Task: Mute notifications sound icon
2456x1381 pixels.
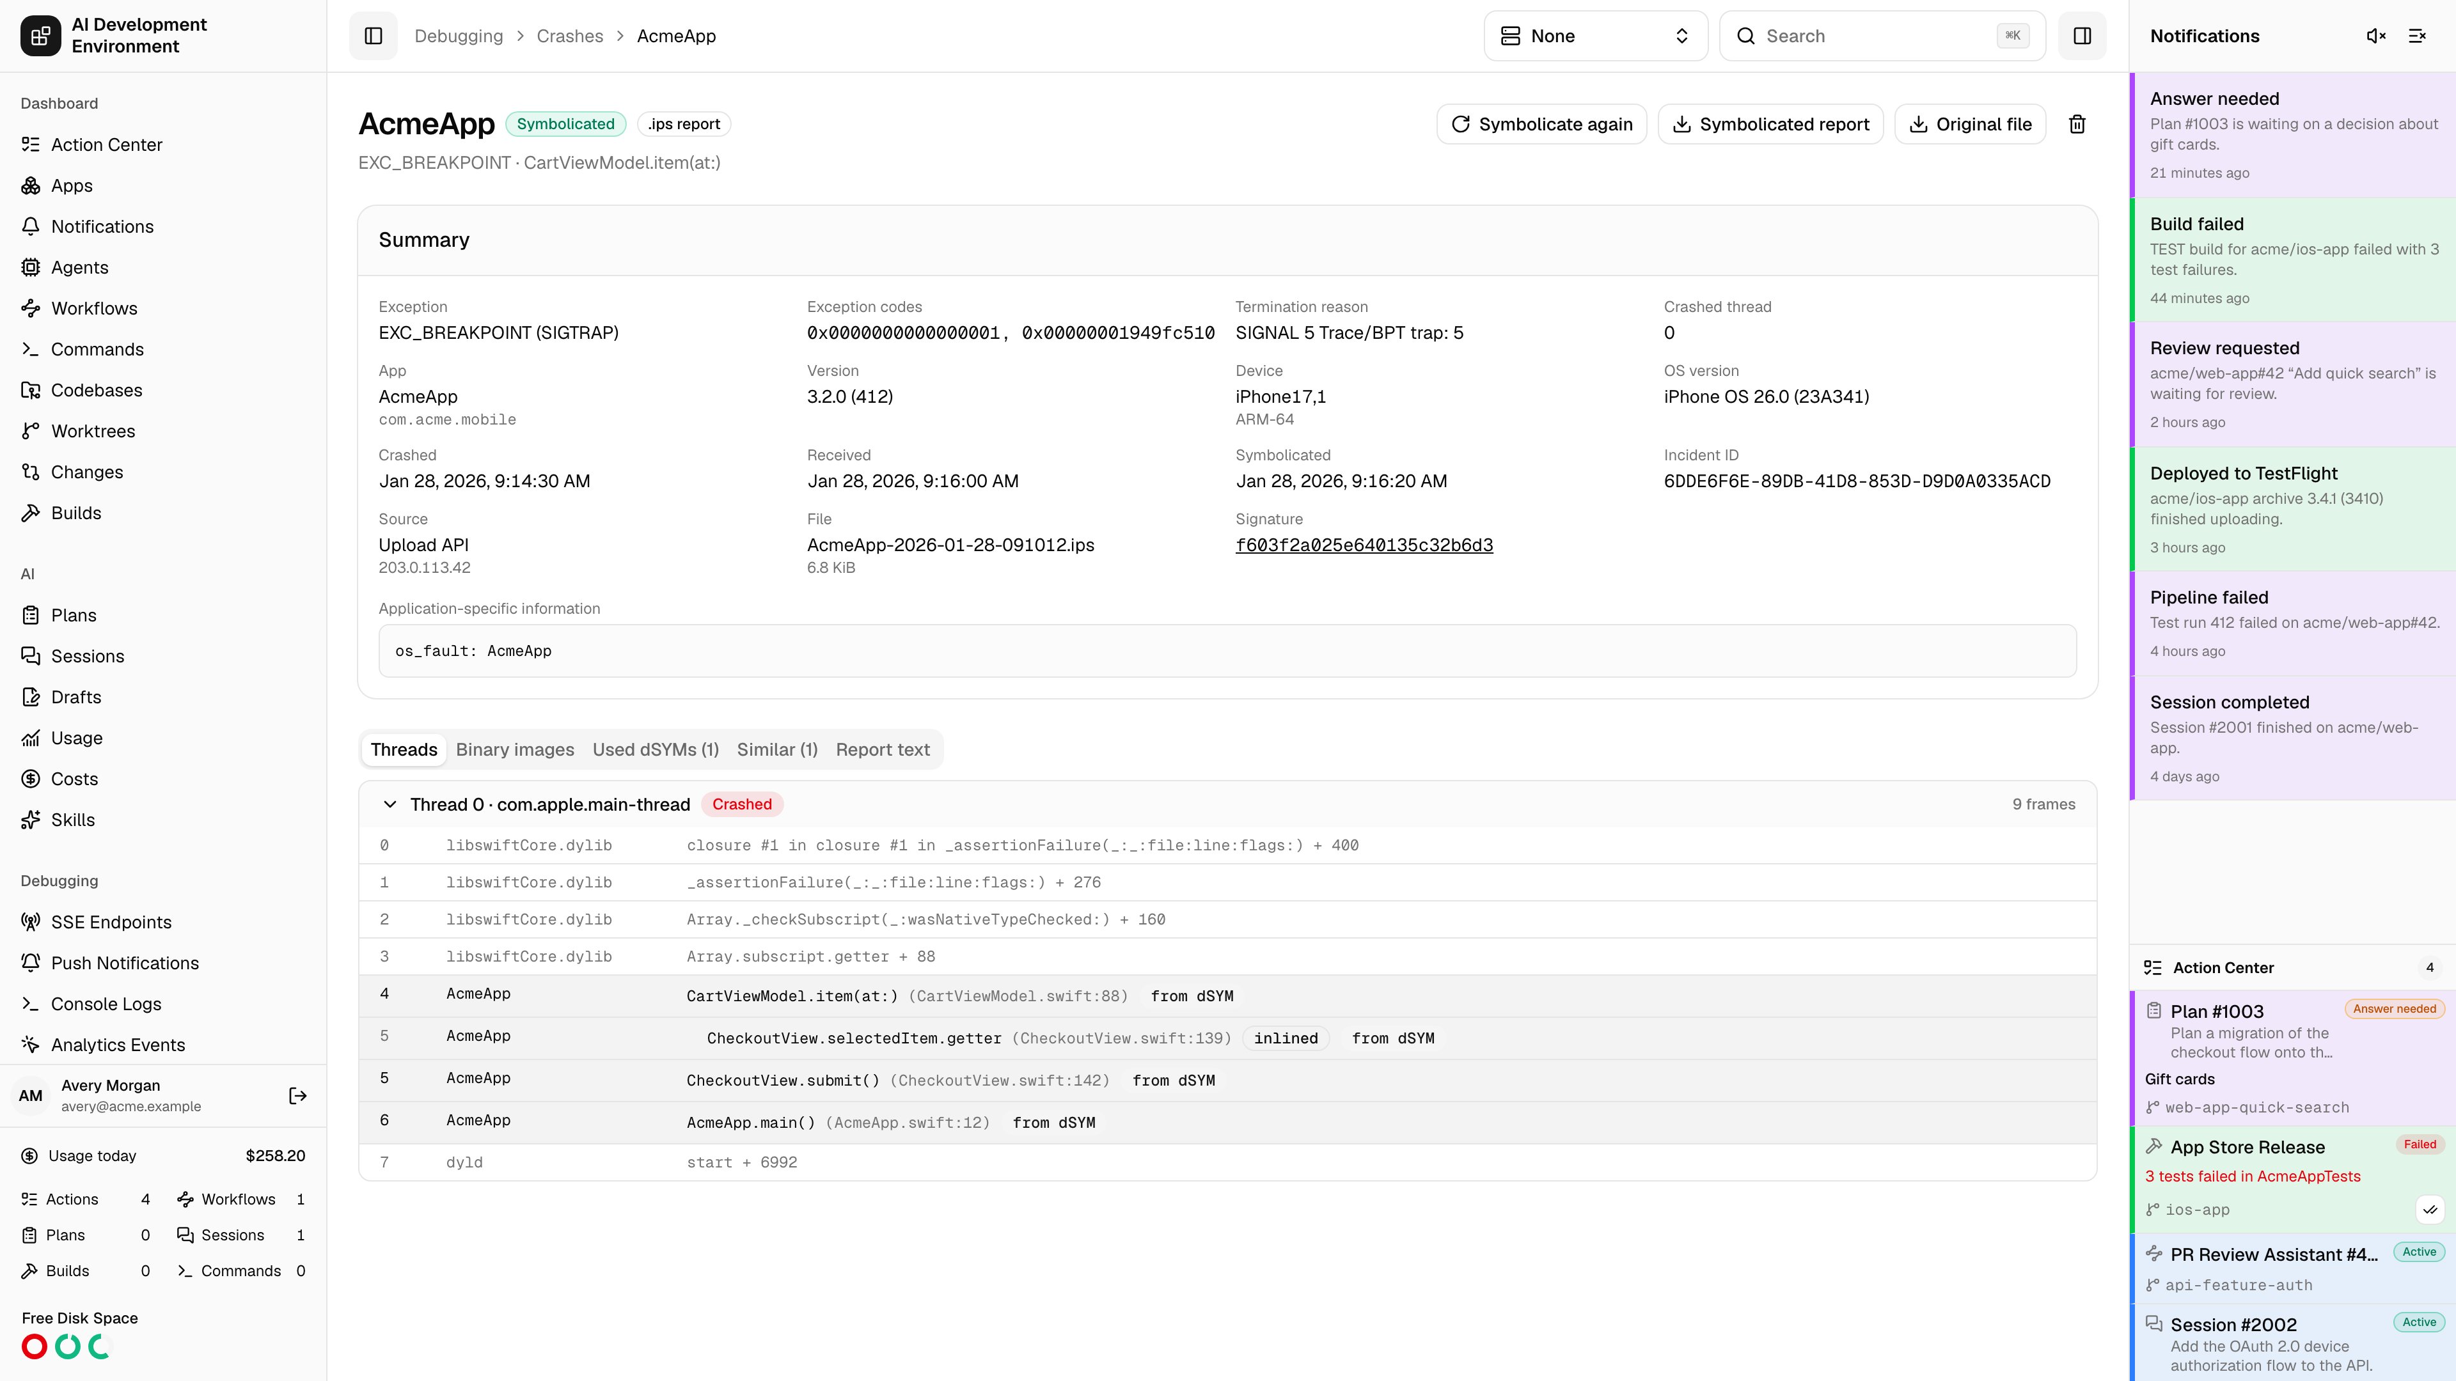Action: point(2376,36)
